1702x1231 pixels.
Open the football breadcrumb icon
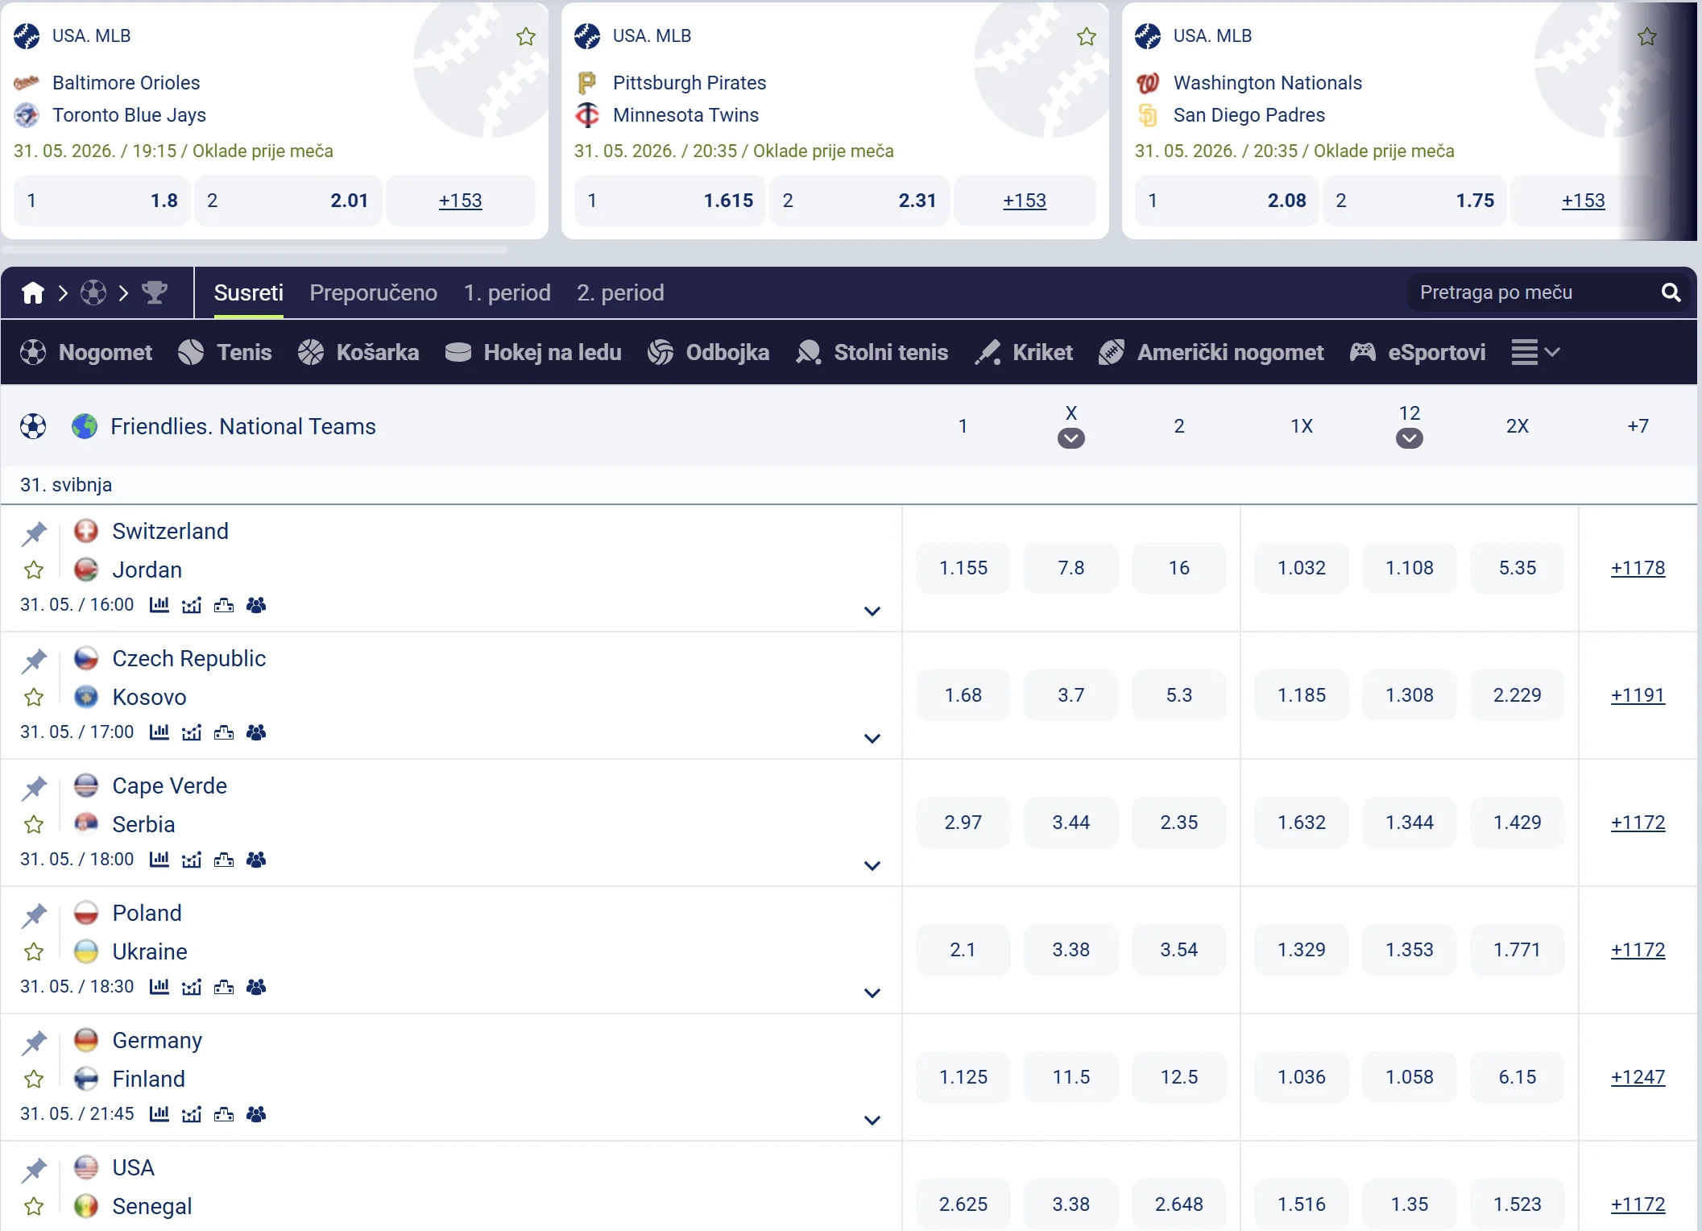(93, 292)
